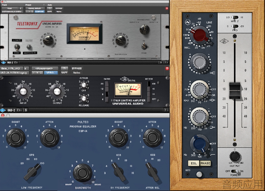The image size is (265, 191).
Task: Click the Emphasis screw on the LA-2A
Action: coord(29,47)
